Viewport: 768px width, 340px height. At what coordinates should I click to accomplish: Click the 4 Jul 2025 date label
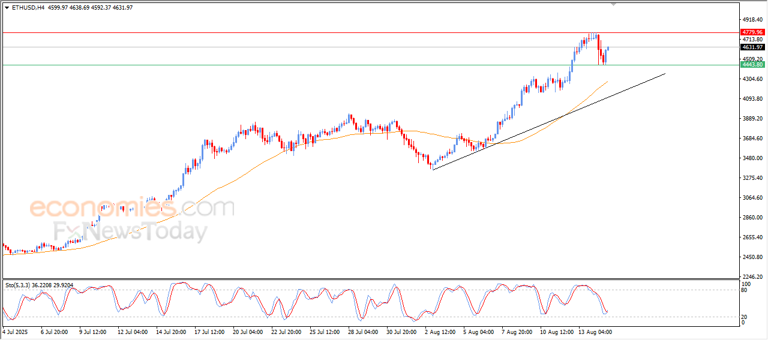tap(15, 332)
